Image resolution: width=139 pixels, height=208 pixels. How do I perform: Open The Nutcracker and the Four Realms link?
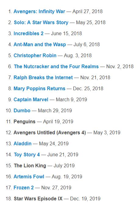pos(56,66)
